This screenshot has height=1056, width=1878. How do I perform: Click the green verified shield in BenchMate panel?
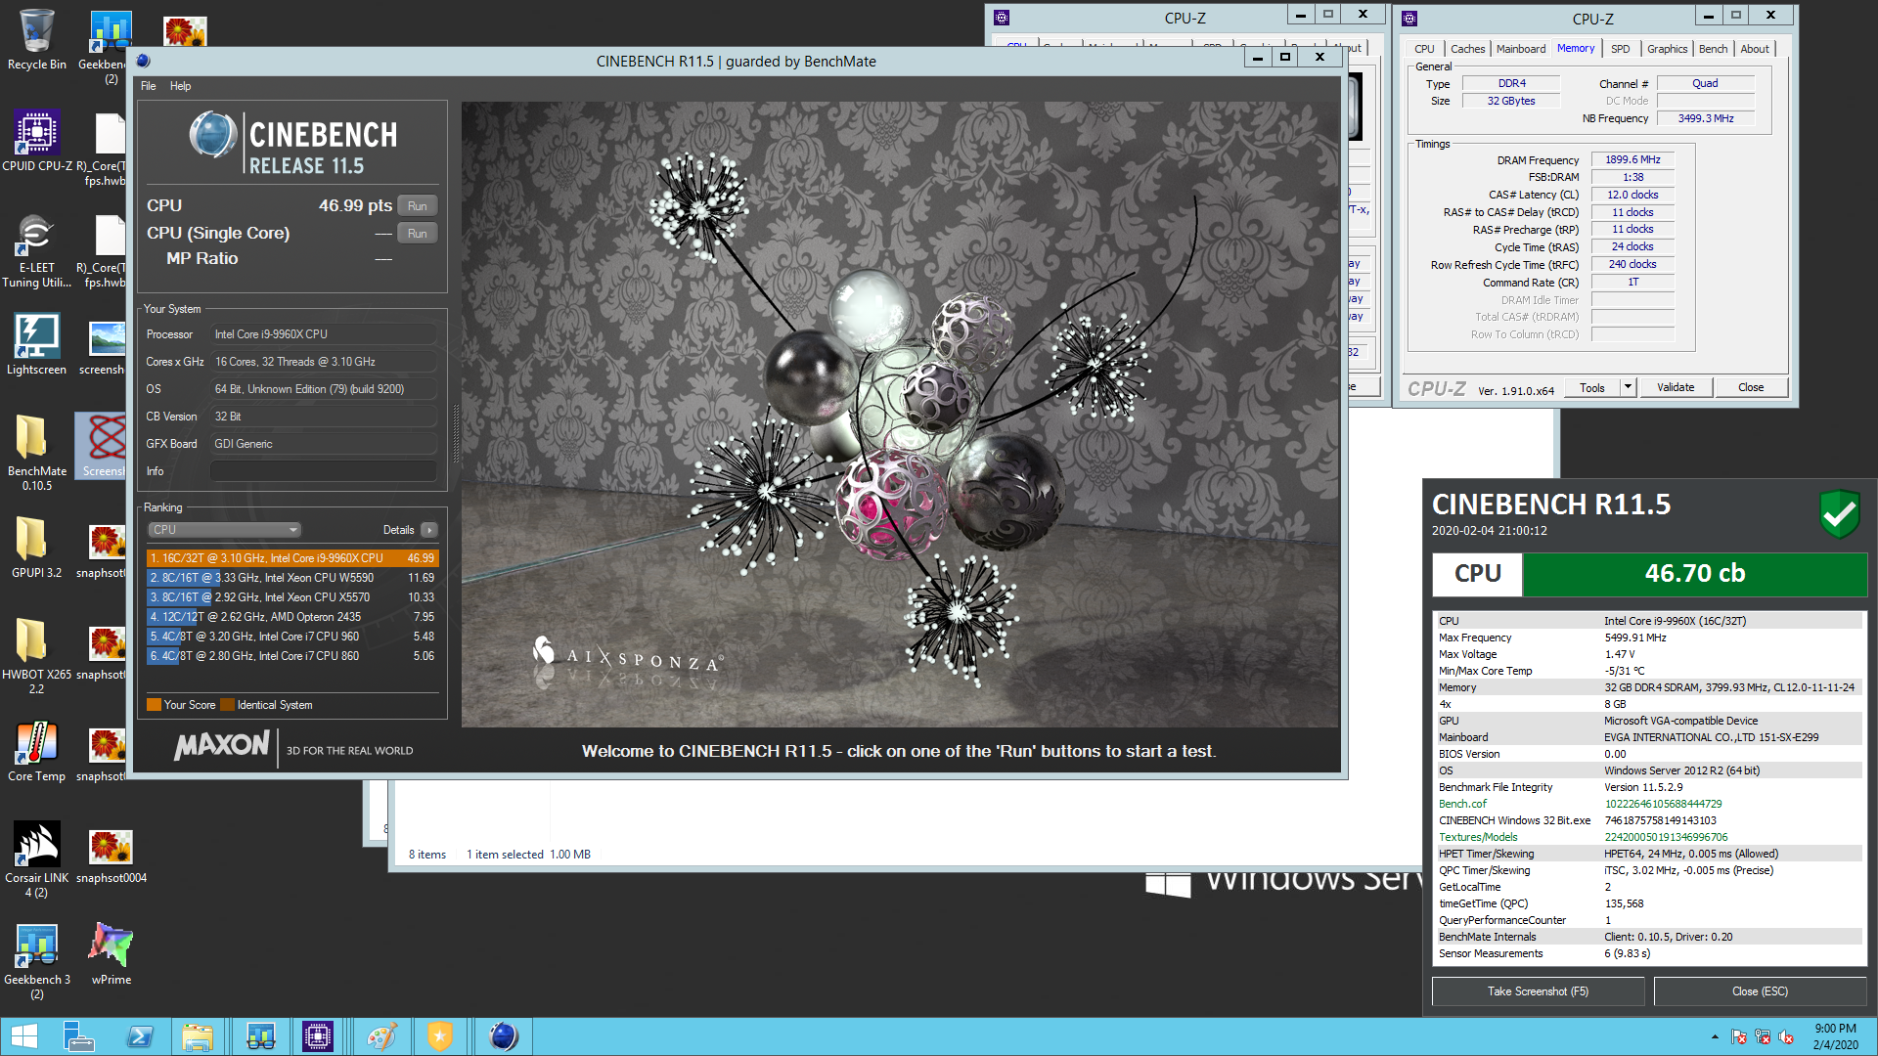coord(1839,513)
